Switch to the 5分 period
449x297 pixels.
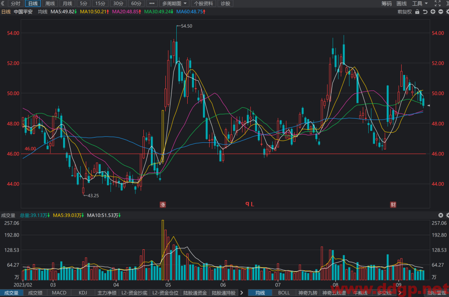(x=84, y=4)
